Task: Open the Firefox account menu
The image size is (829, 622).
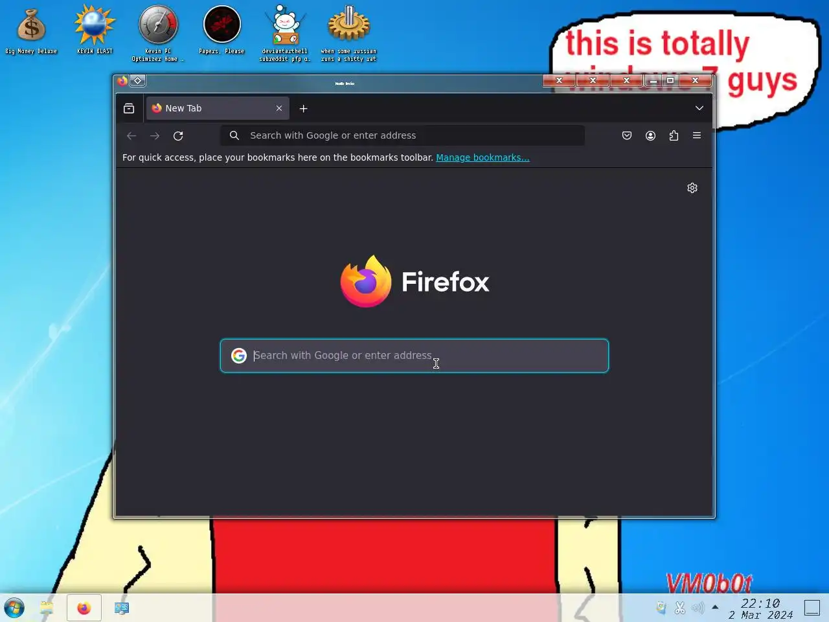Action: click(x=650, y=135)
